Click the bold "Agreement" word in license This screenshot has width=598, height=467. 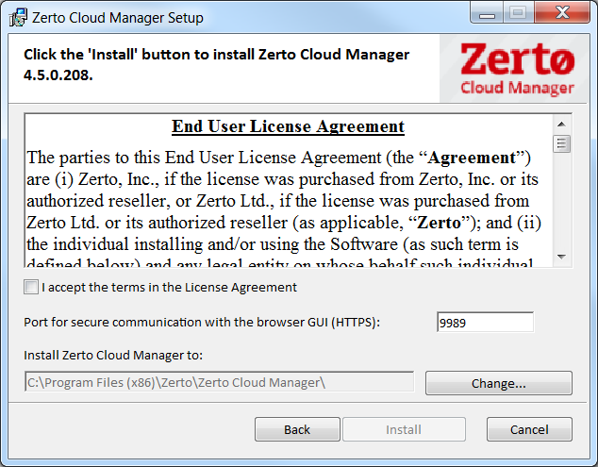[472, 158]
